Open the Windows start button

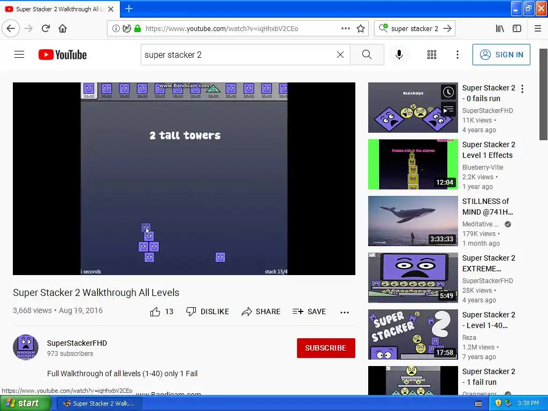point(26,403)
